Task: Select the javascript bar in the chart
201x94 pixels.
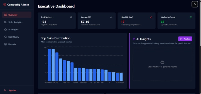Action: (x=83, y=75)
